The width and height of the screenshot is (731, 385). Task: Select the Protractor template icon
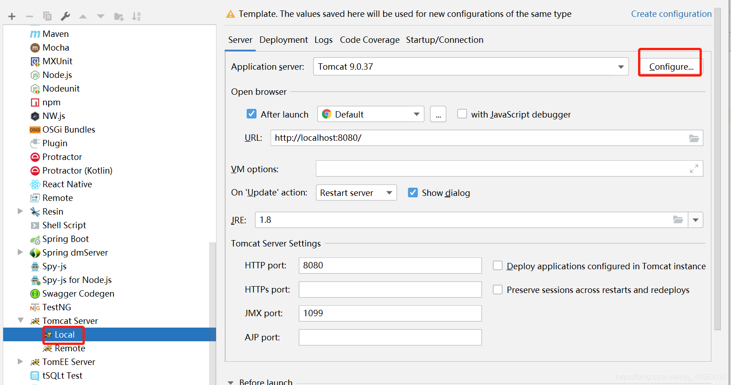click(x=35, y=157)
